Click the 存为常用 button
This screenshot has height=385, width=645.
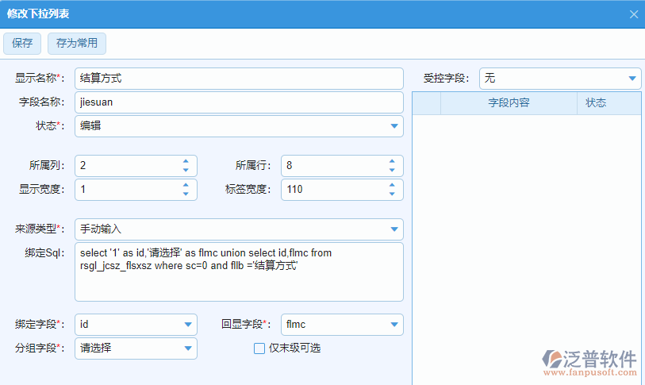tap(77, 44)
